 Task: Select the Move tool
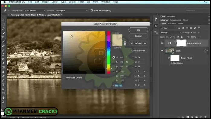(3, 20)
